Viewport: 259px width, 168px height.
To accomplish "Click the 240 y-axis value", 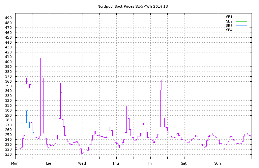I will (x=8, y=139).
